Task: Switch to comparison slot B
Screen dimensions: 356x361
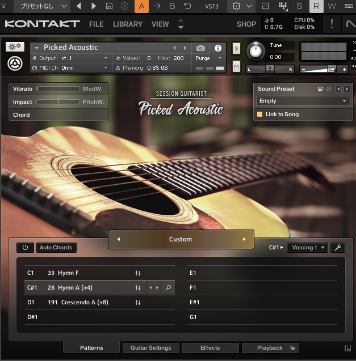Action: coord(172,6)
